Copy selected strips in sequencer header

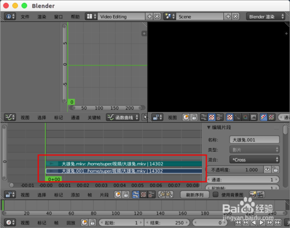[x=162, y=194]
